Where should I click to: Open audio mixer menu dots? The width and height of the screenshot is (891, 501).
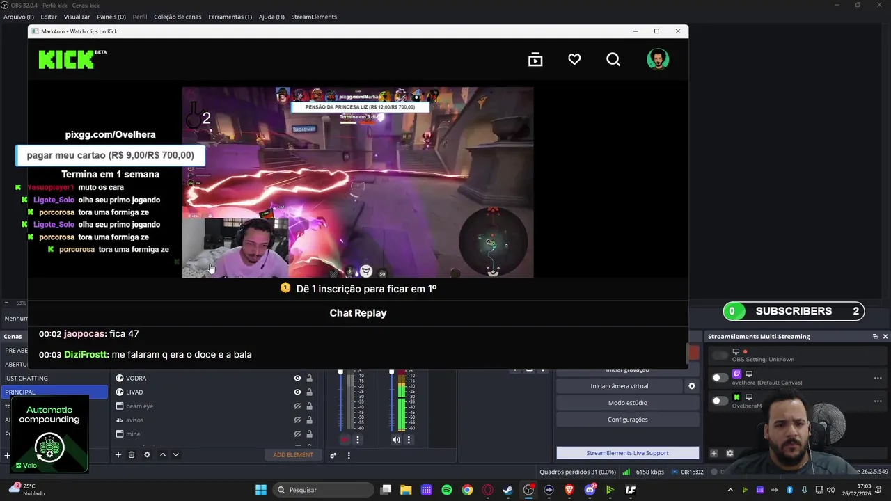coord(349,456)
